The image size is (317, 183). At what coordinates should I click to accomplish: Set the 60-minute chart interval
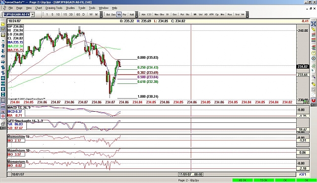pyautogui.click(x=78, y=15)
